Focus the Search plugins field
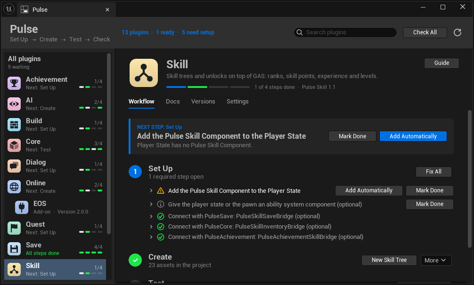Screen dimensions: 474x285 click(x=345, y=32)
